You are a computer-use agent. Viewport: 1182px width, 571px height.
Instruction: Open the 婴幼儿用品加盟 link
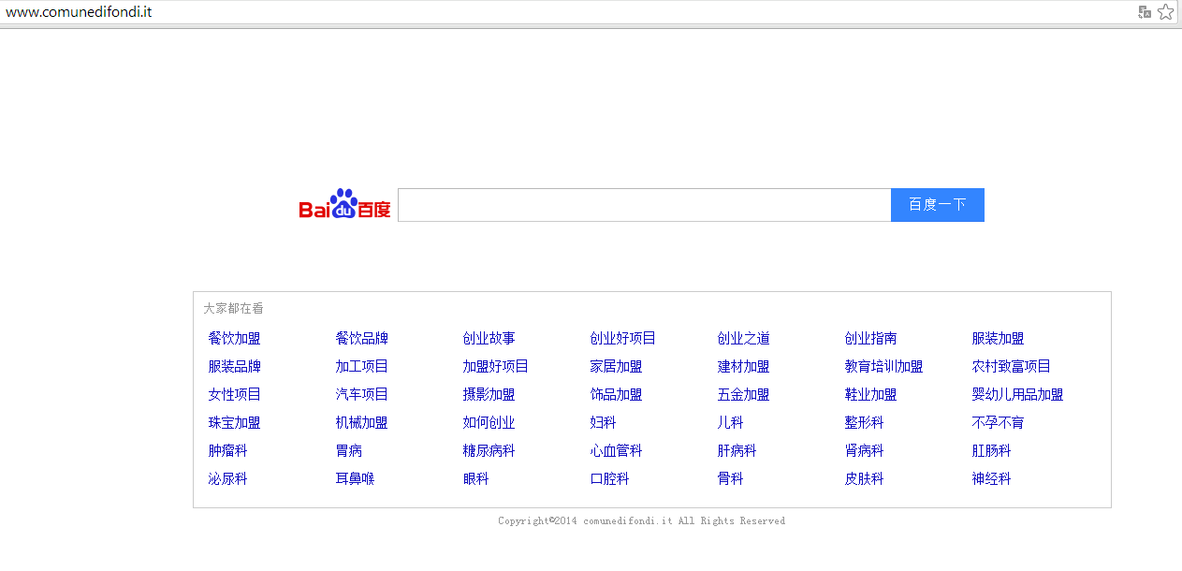pos(1018,395)
